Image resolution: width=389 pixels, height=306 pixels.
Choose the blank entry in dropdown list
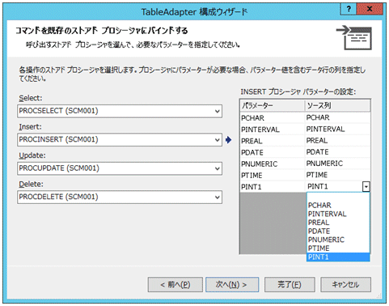coord(338,197)
